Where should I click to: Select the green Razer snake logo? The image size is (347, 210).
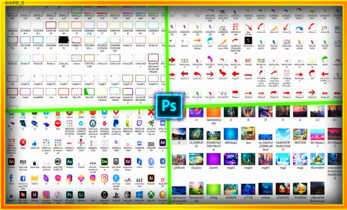(x=151, y=123)
